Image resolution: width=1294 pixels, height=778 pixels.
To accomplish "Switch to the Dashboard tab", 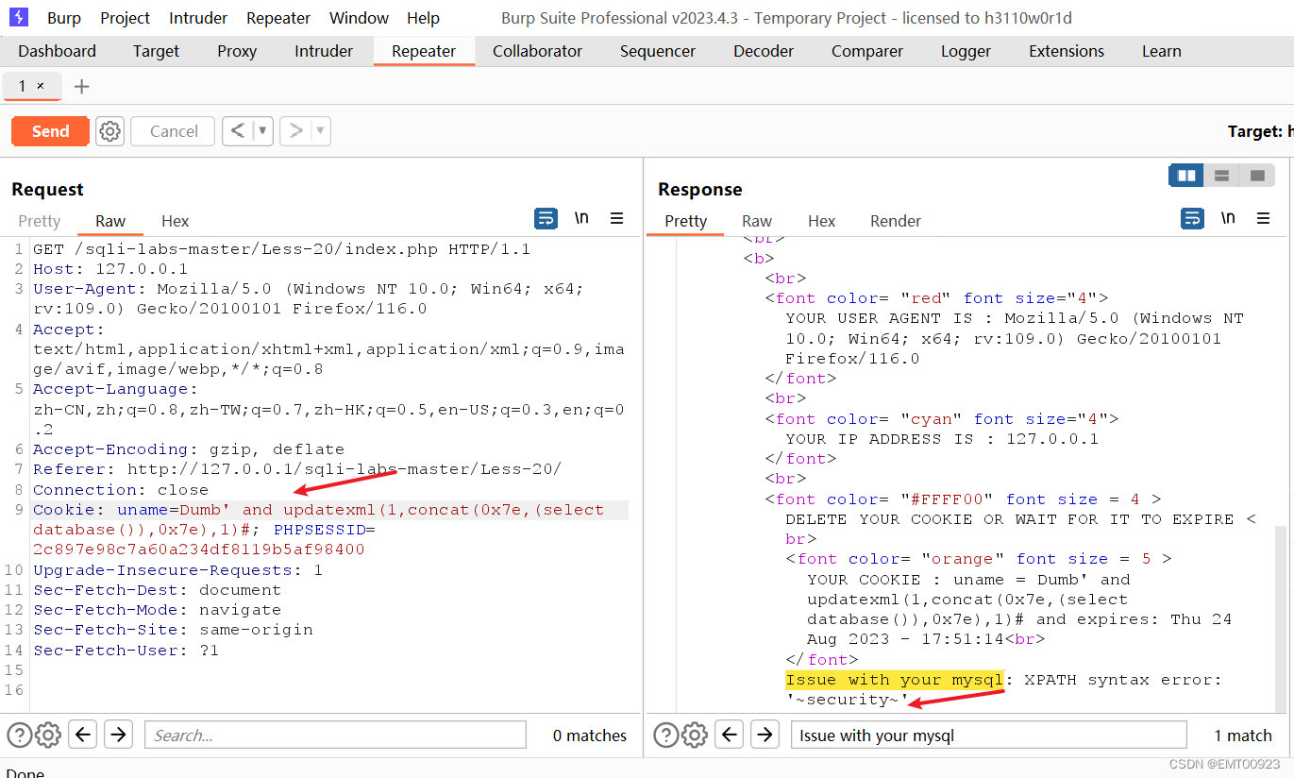I will pos(58,51).
